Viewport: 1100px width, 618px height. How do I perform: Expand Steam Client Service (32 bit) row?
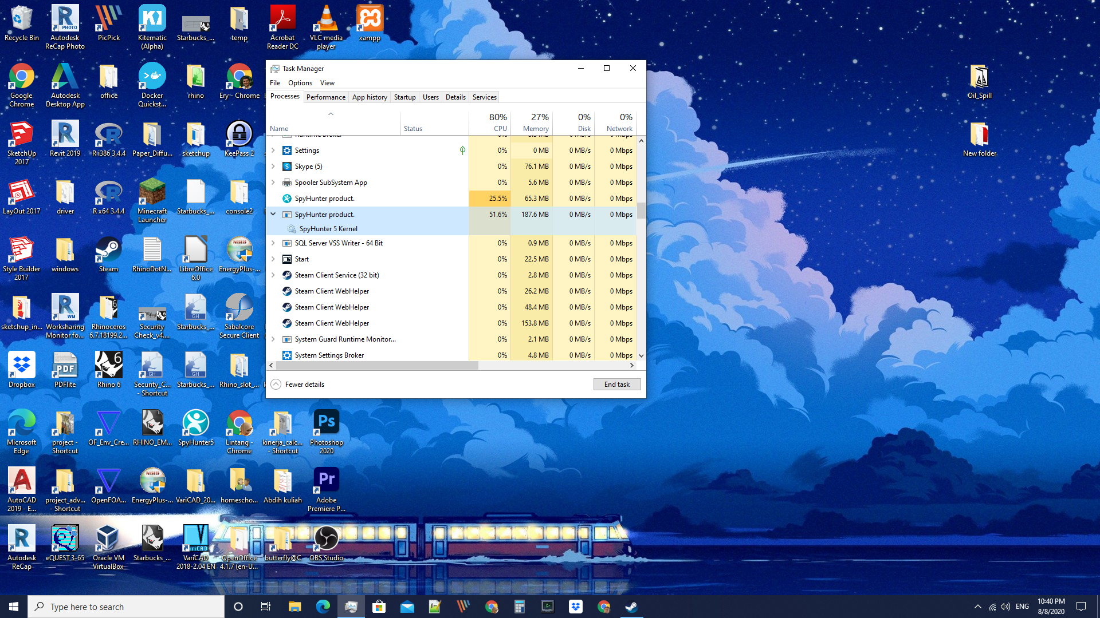point(273,275)
